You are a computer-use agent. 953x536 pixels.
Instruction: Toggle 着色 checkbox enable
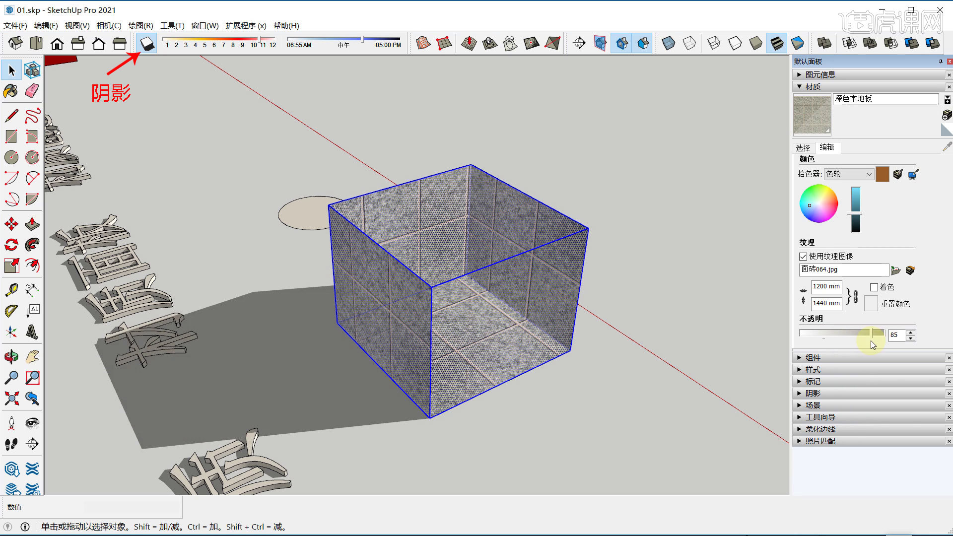pos(873,287)
